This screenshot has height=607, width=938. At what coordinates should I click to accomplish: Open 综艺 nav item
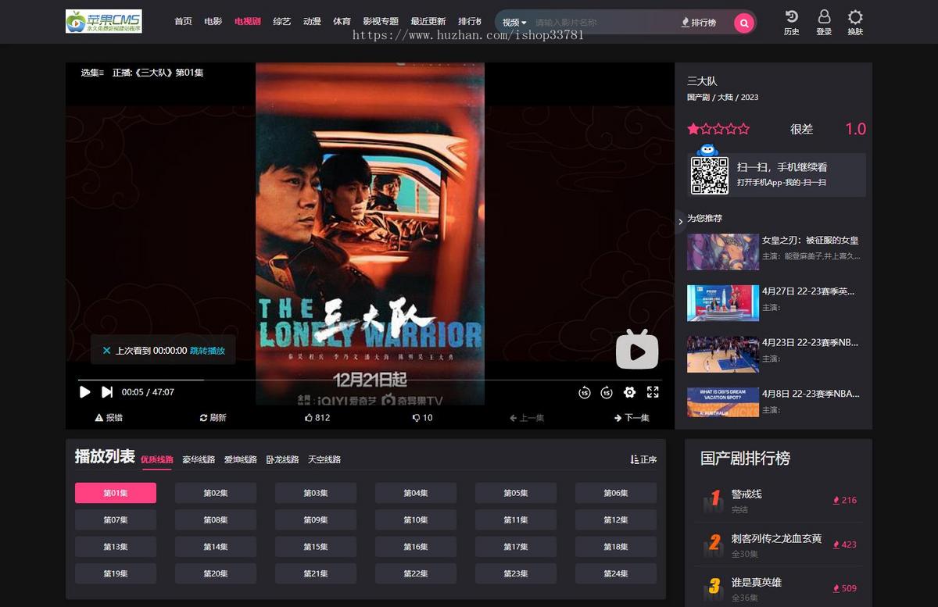281,21
